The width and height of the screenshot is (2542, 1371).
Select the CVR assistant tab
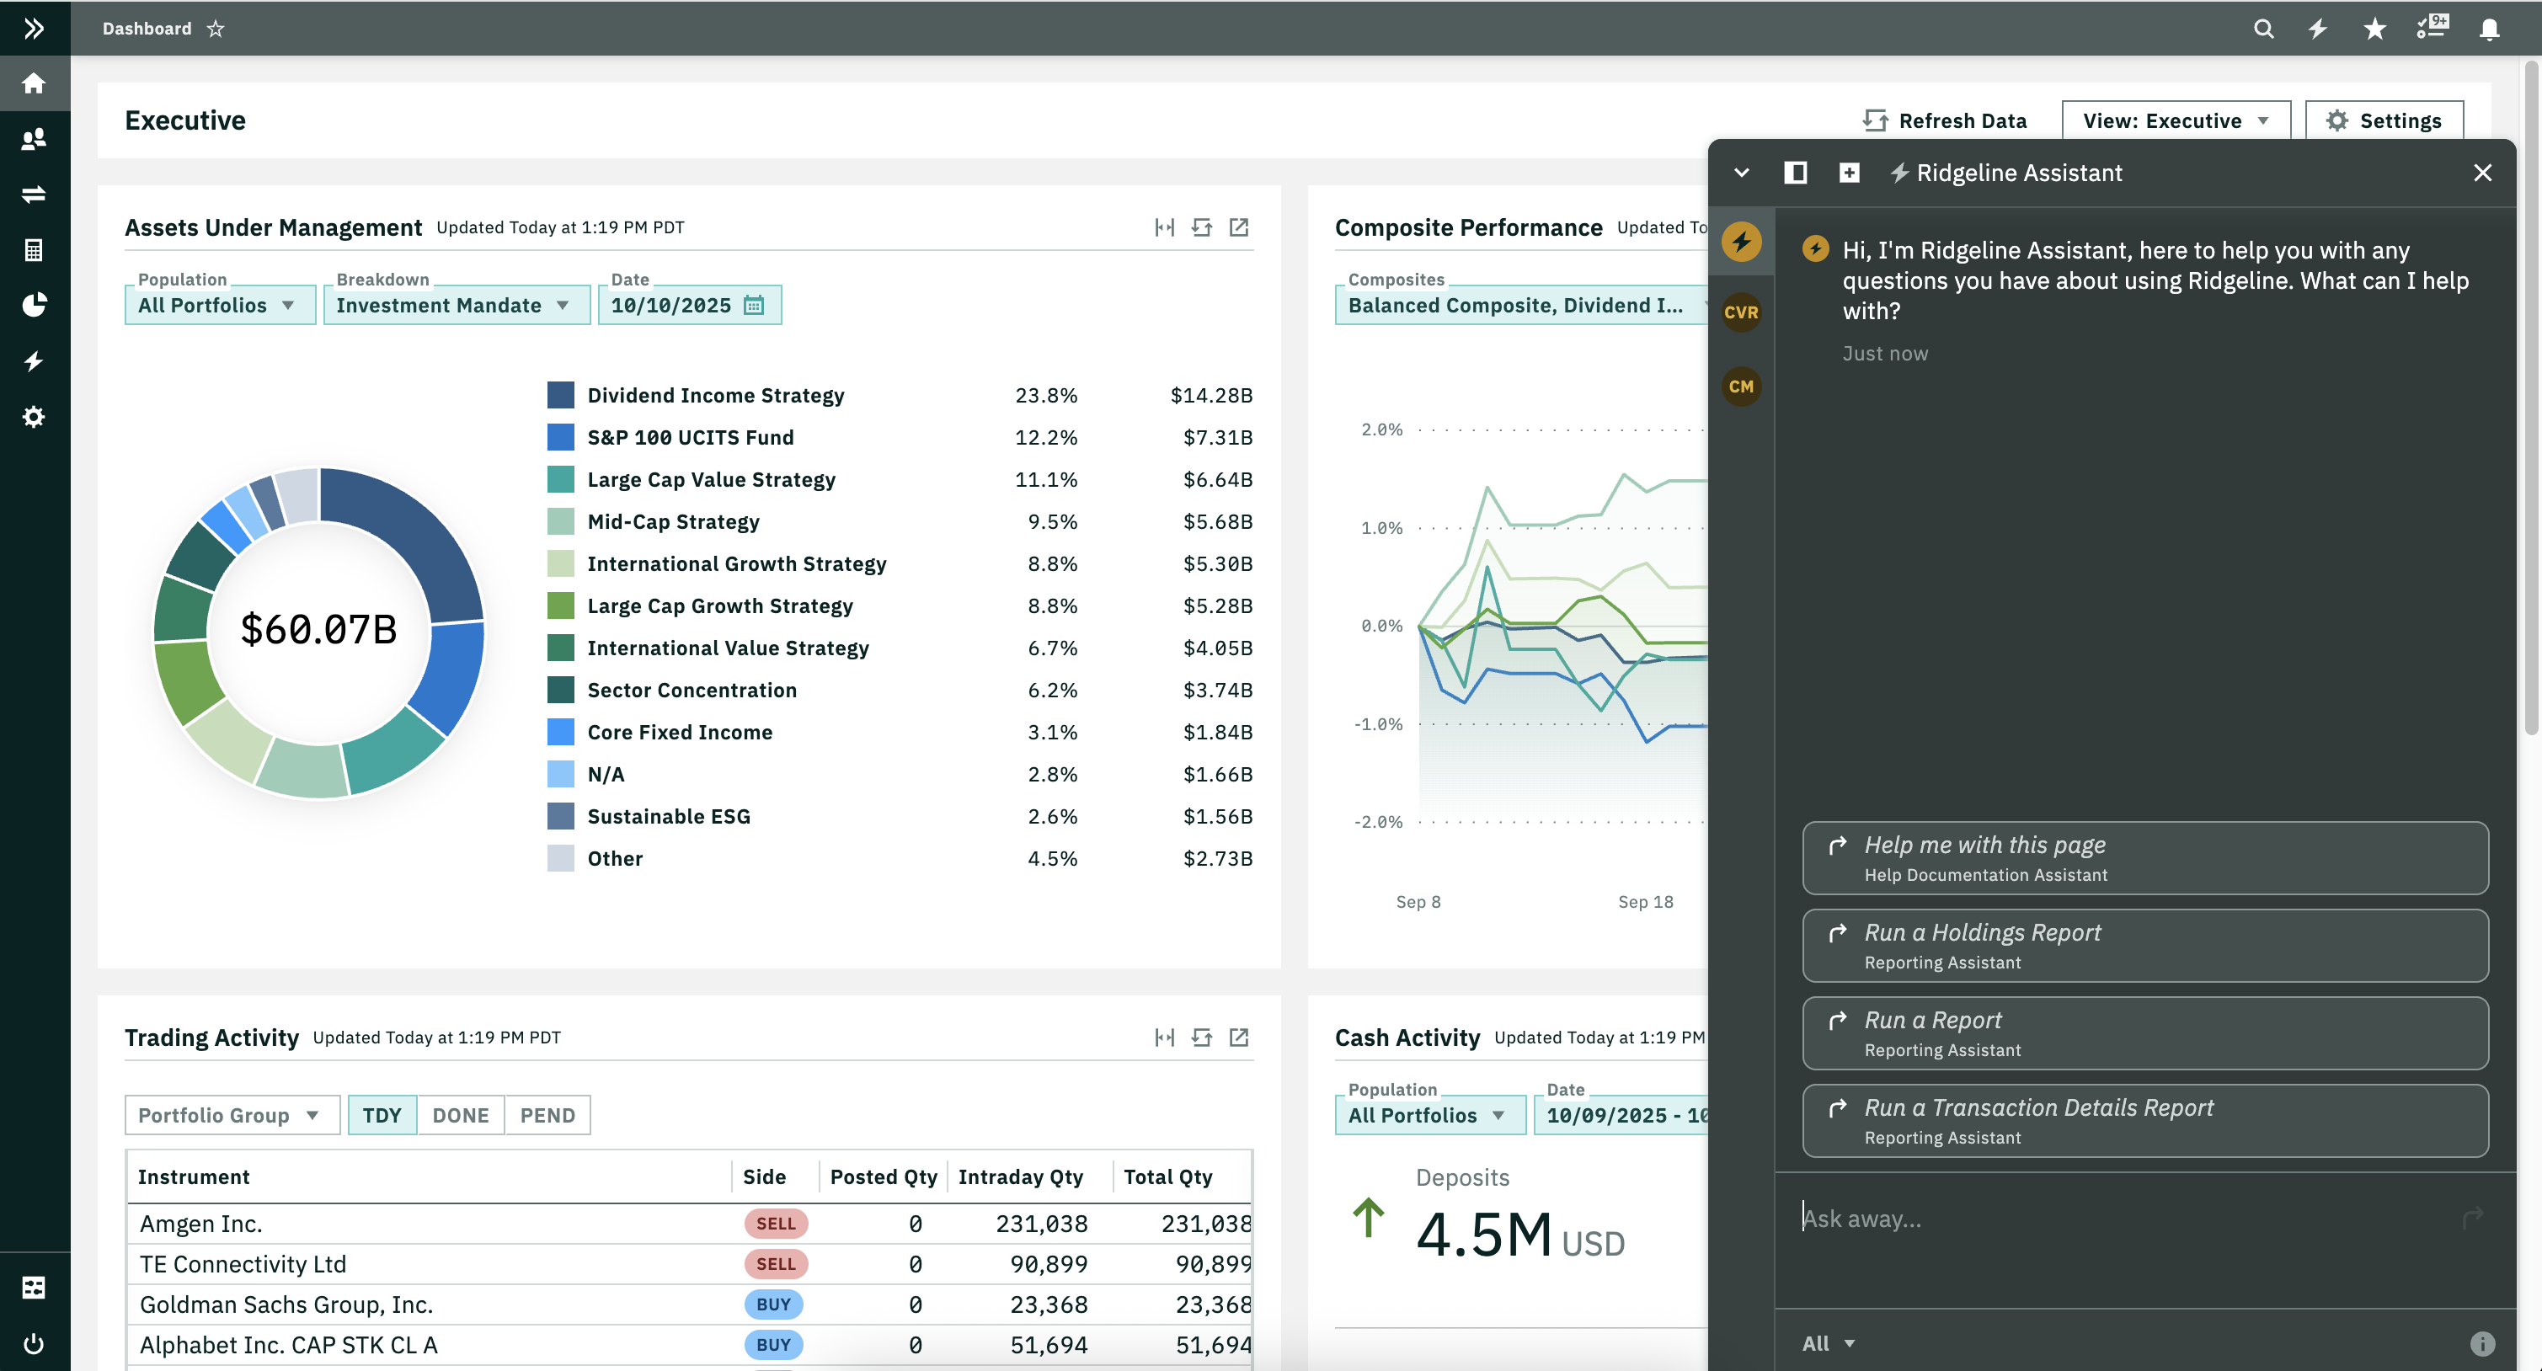[x=1741, y=312]
